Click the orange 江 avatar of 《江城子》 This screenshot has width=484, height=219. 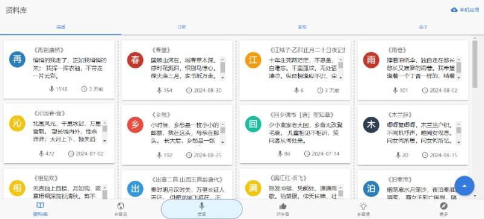click(x=253, y=60)
